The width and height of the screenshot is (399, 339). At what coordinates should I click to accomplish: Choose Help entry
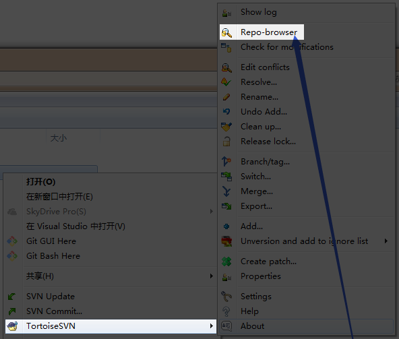point(249,311)
